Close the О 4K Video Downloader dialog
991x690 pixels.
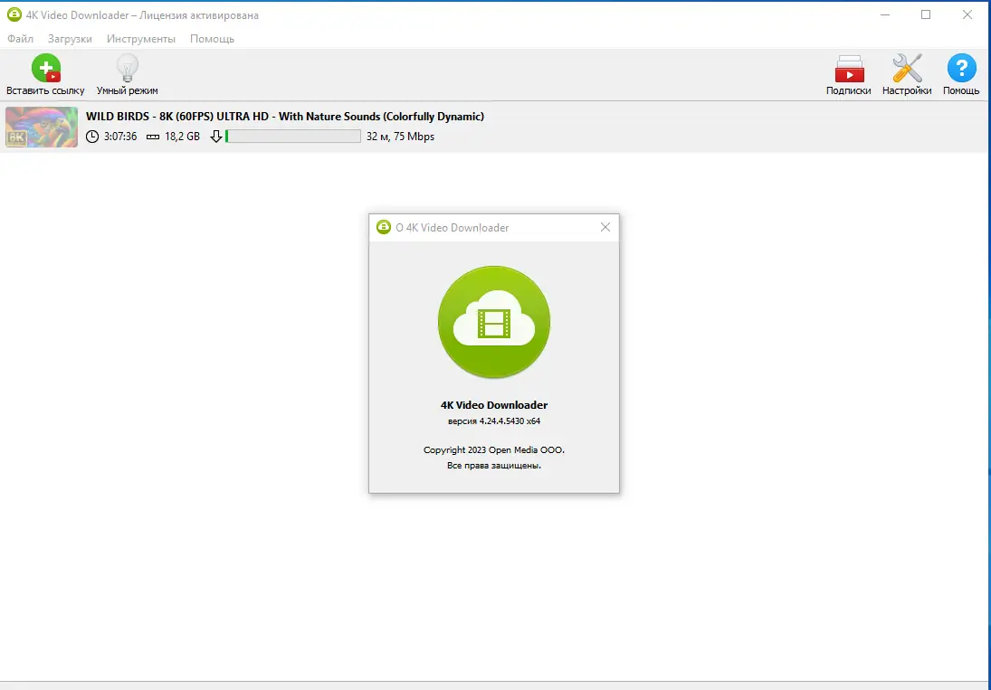tap(605, 227)
